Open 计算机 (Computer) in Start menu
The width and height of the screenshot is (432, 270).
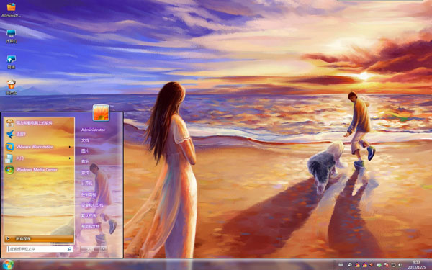(x=87, y=183)
